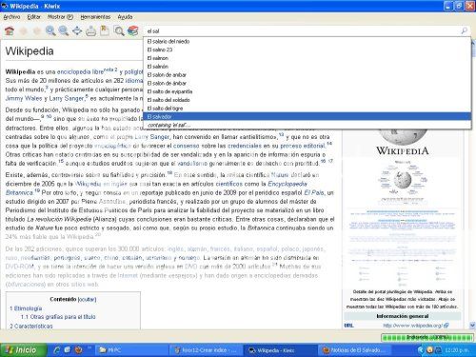Zoom out with the magnifier minus icon

[64, 30]
